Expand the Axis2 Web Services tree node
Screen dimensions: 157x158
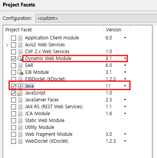7,45
